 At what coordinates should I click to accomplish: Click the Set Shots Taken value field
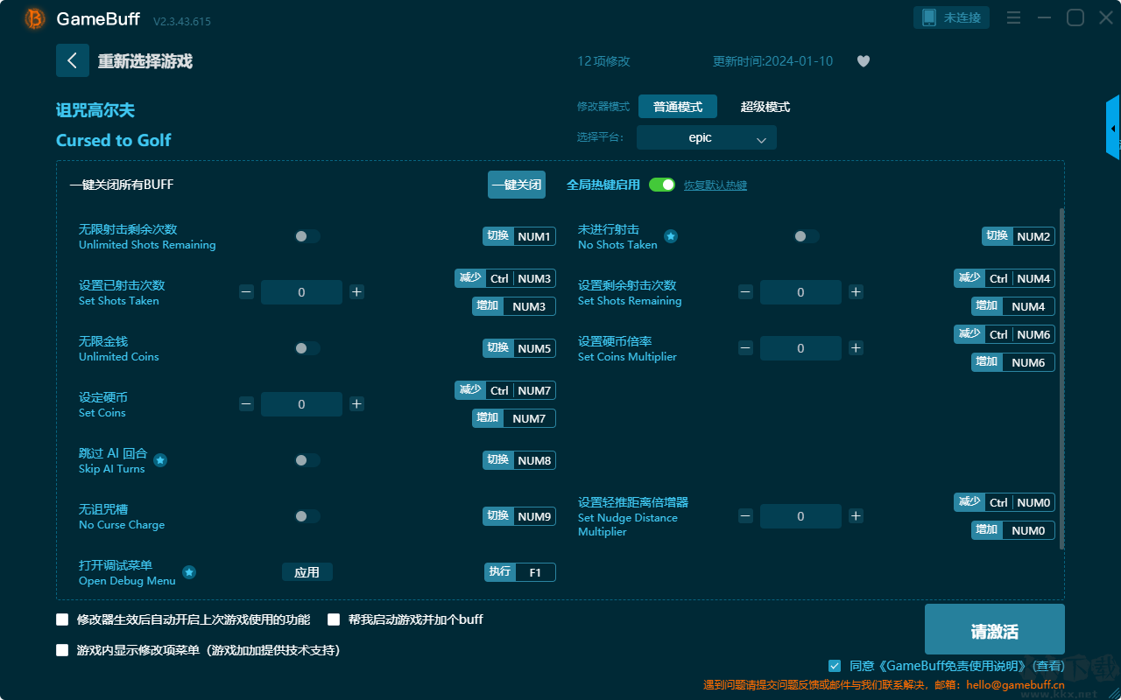[x=301, y=292]
